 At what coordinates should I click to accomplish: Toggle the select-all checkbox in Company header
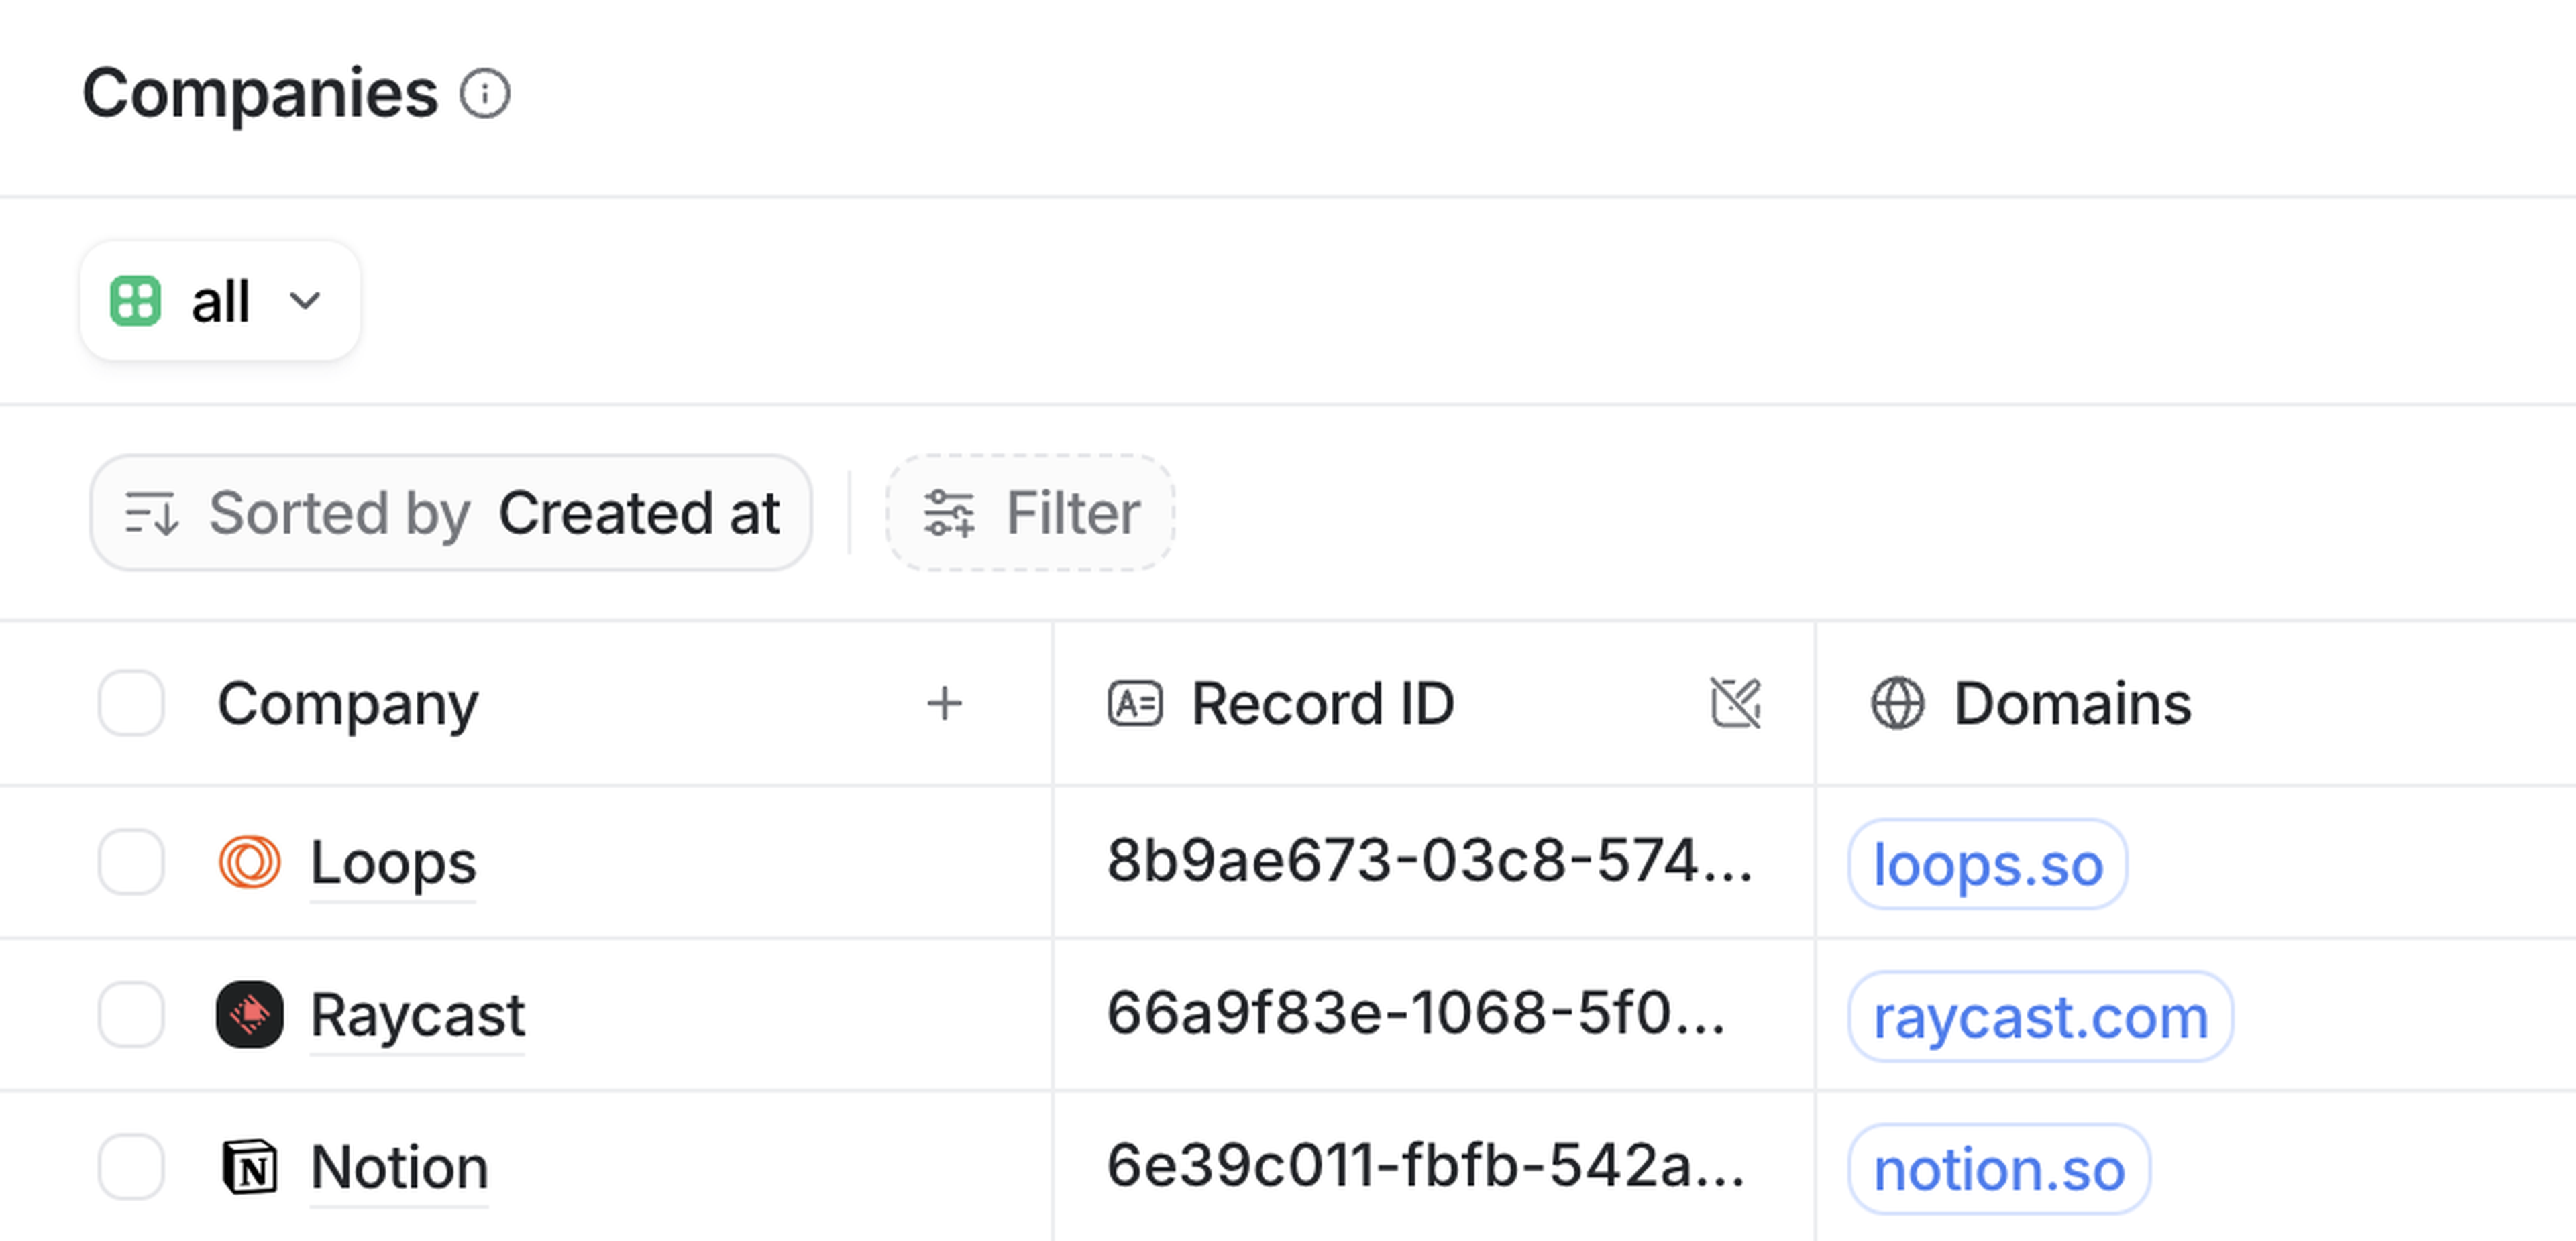click(131, 703)
